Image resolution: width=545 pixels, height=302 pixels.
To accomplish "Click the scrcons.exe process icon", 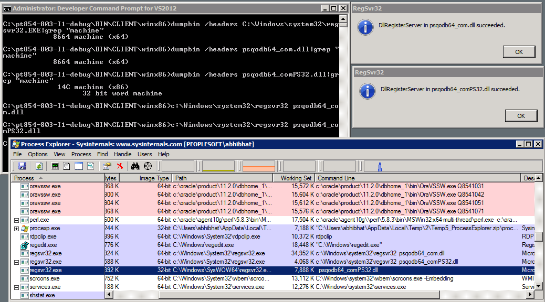I will [x=24, y=279].
